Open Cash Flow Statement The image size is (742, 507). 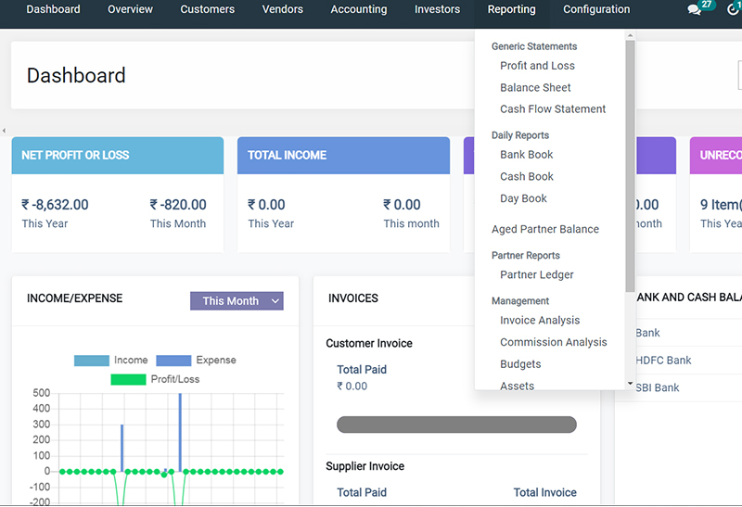coord(553,109)
